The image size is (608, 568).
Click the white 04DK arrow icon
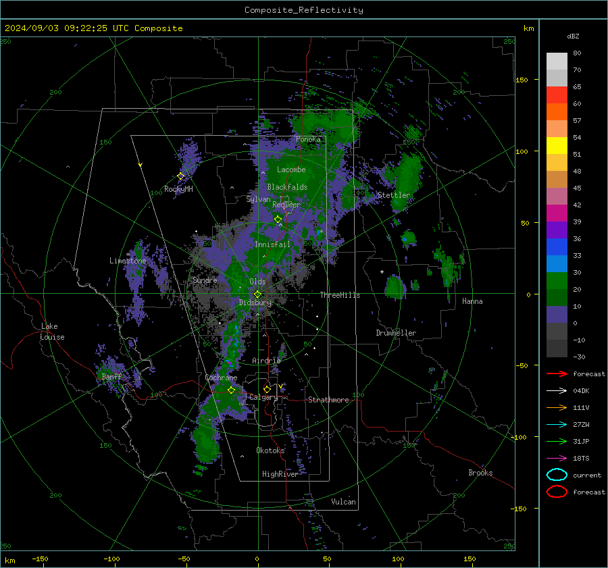(x=557, y=391)
